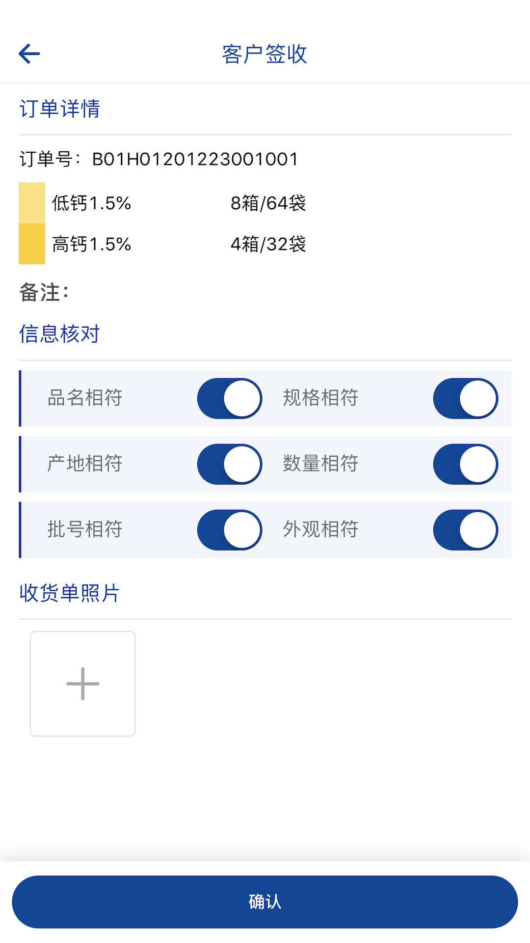Screen dimensions: 530x943
Task: Click the light yellow 低钙1.5% swatch
Action: point(32,203)
